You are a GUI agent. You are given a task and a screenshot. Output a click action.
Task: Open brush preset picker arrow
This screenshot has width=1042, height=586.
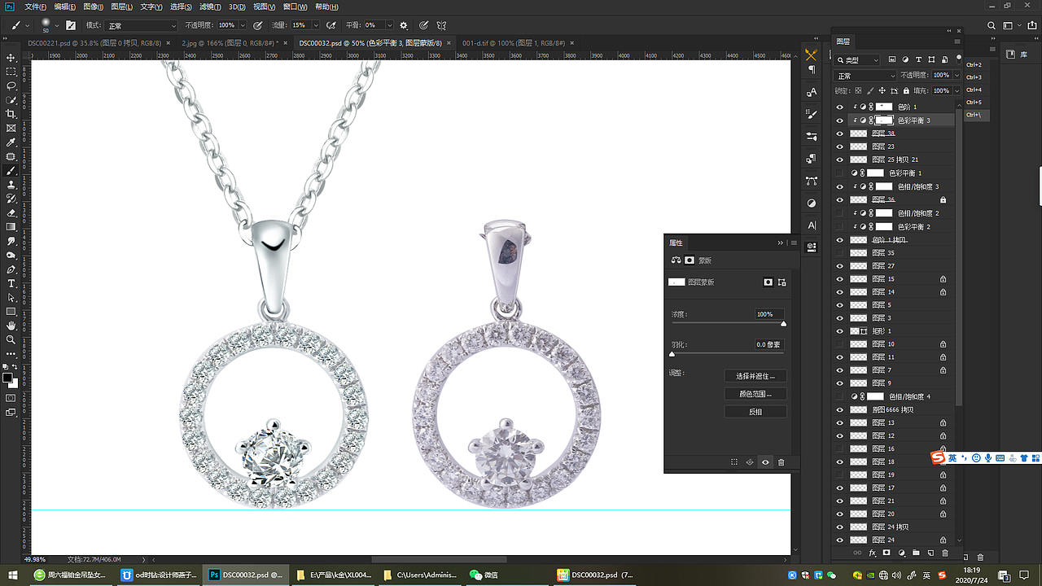56,25
